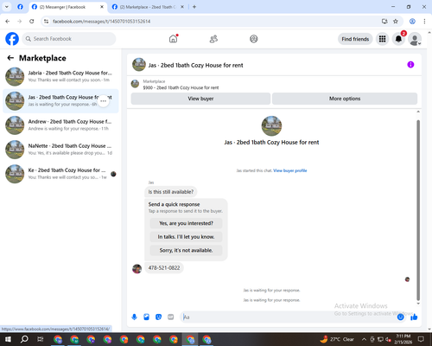Open Windows taskbar search
This screenshot has width=432, height=346.
point(24,339)
